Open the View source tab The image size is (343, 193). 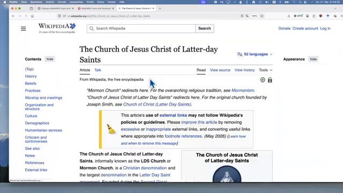coord(220,70)
